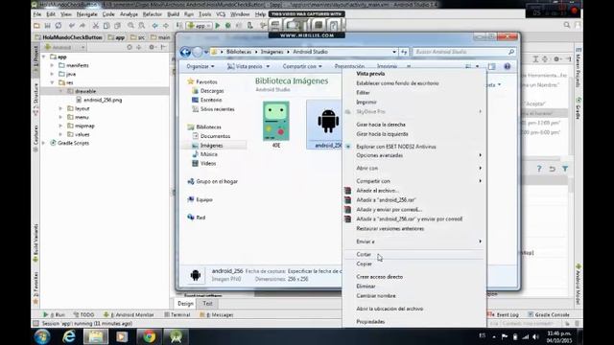614x345 pixels.
Task: Select the drawable folder
Action: click(85, 91)
